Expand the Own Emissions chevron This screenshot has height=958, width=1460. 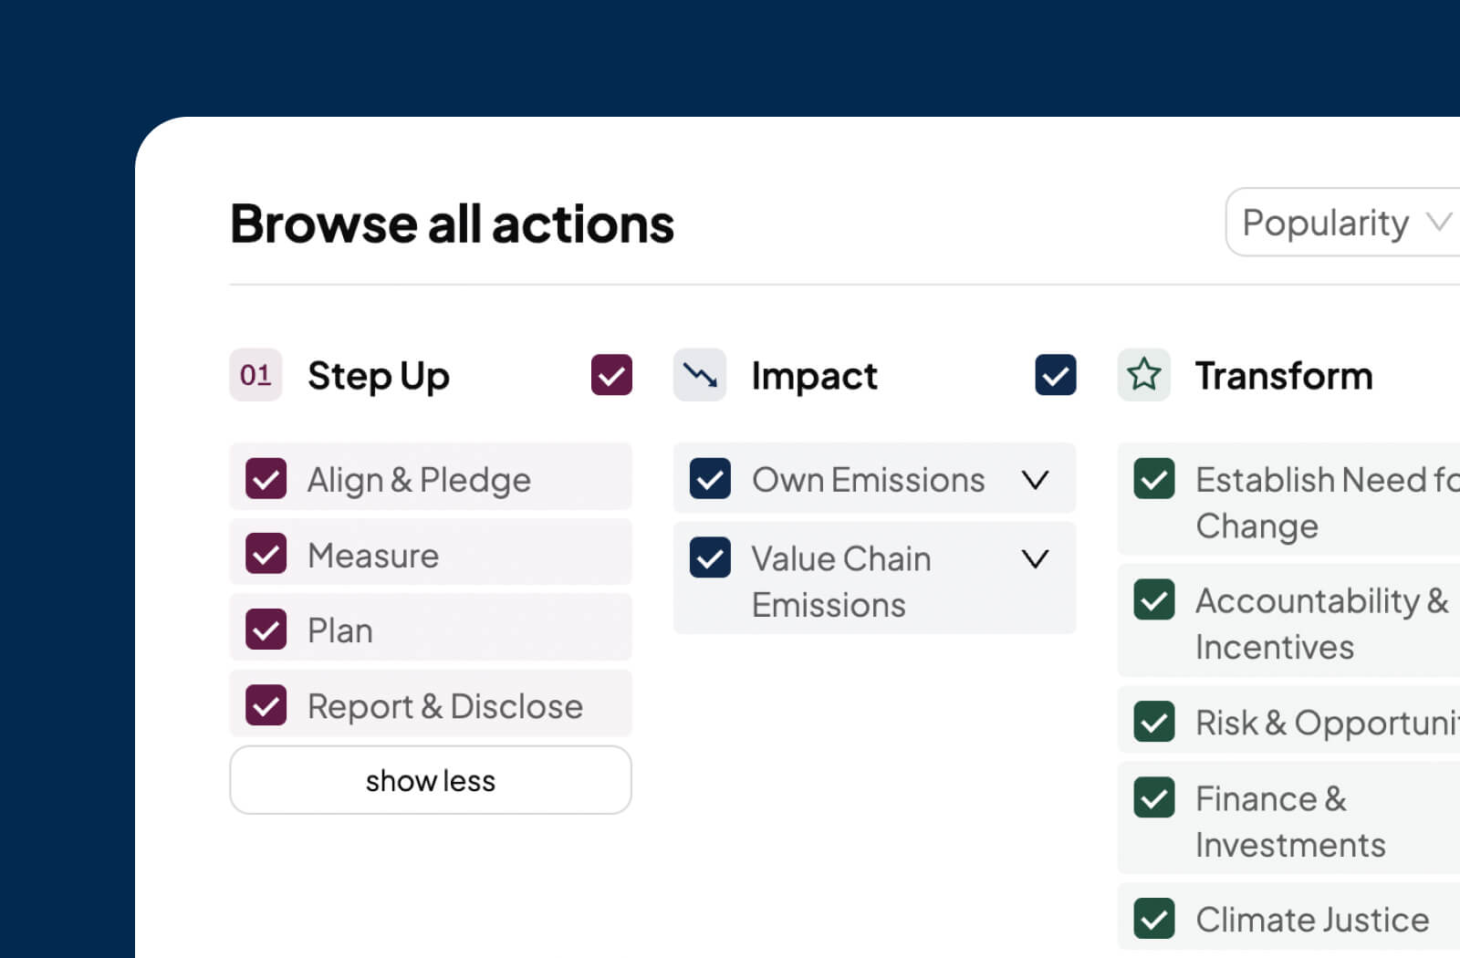tap(1035, 479)
